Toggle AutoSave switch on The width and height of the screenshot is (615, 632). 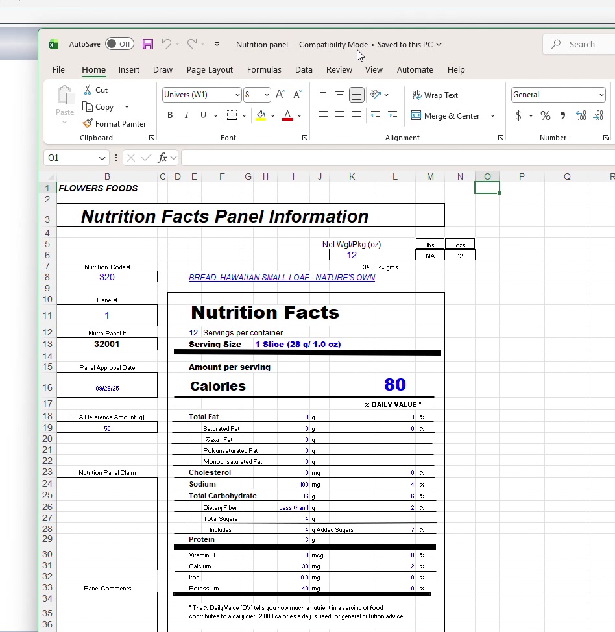pos(119,44)
